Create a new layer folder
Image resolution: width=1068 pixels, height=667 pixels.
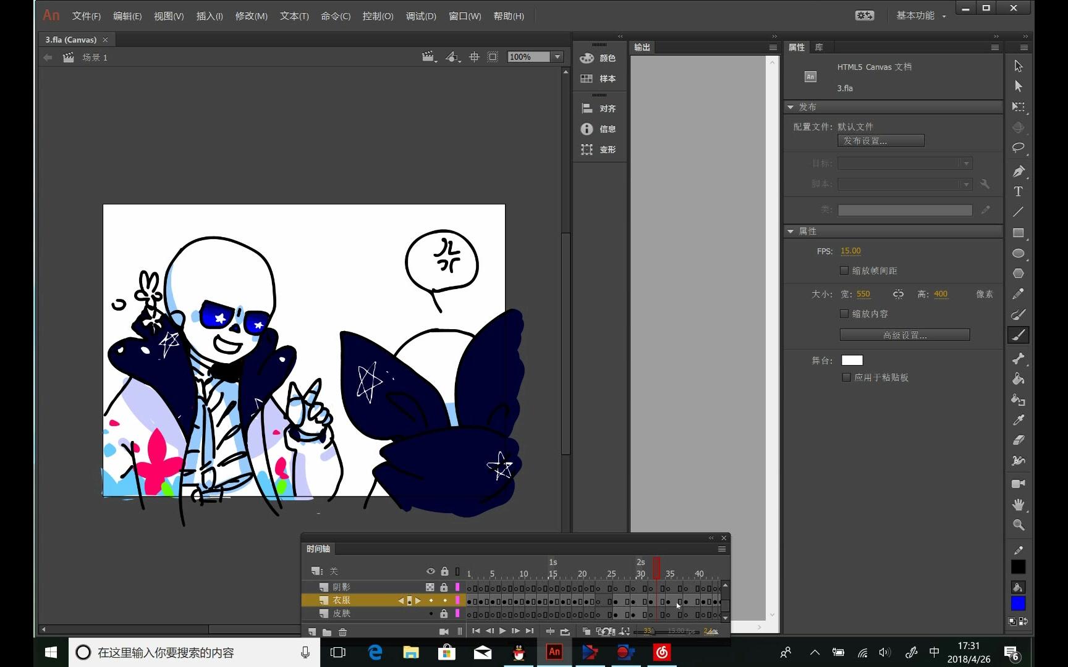327,632
